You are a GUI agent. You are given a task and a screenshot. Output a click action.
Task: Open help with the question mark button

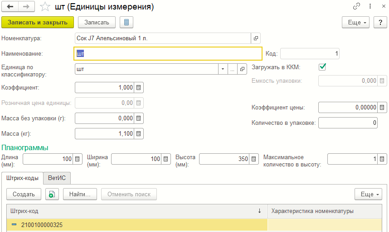(x=380, y=22)
